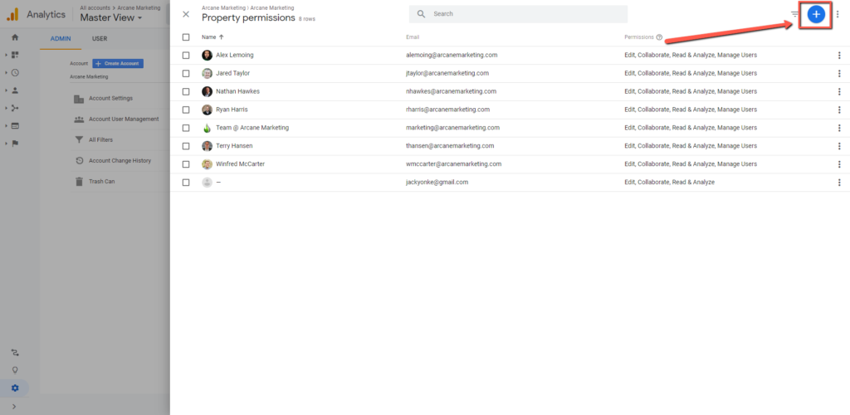850x415 pixels.
Task: Open Attribution icon near sidebar bottom
Action: [x=15, y=353]
